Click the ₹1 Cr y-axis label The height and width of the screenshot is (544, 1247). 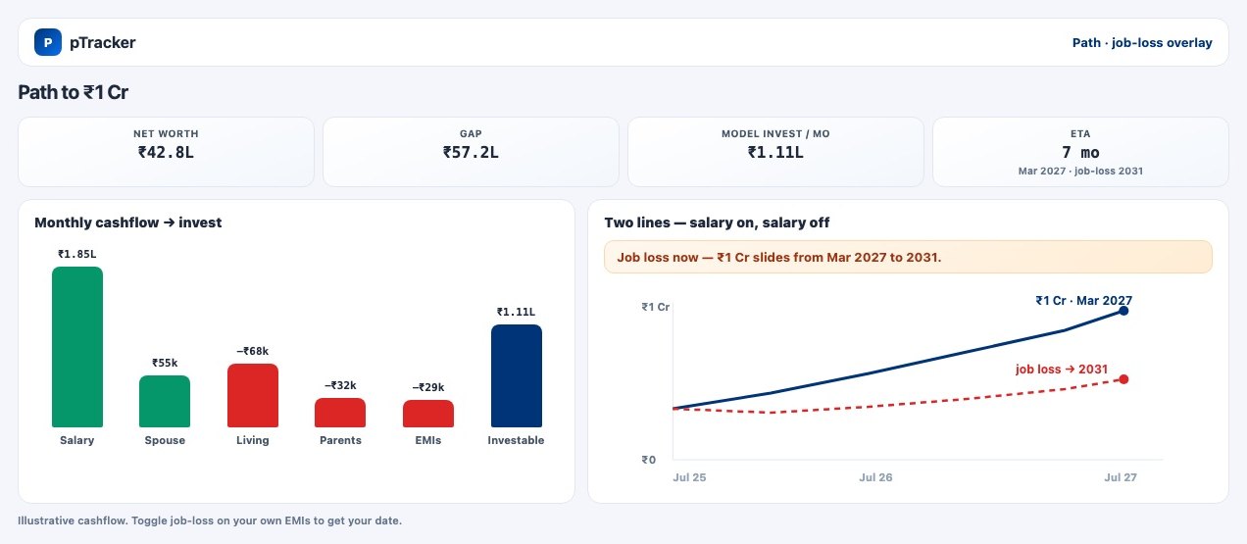click(x=656, y=307)
